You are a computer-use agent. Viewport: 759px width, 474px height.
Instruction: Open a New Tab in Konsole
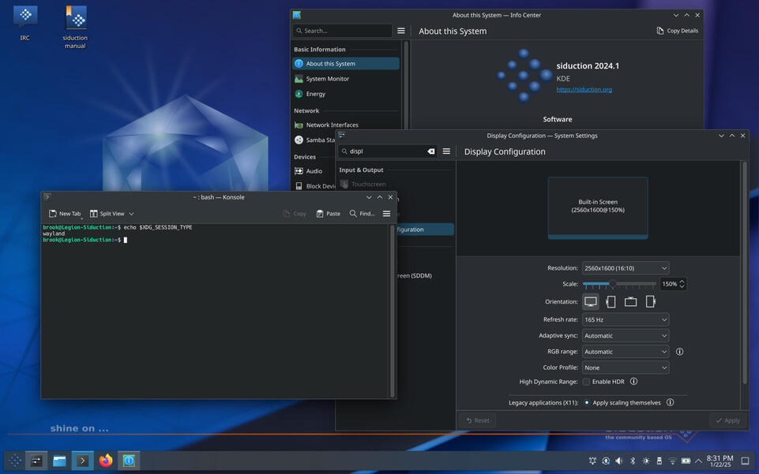[x=65, y=214]
